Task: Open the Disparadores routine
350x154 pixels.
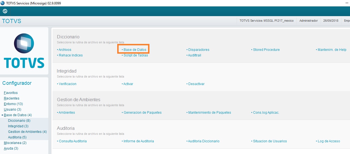Action: 199,50
